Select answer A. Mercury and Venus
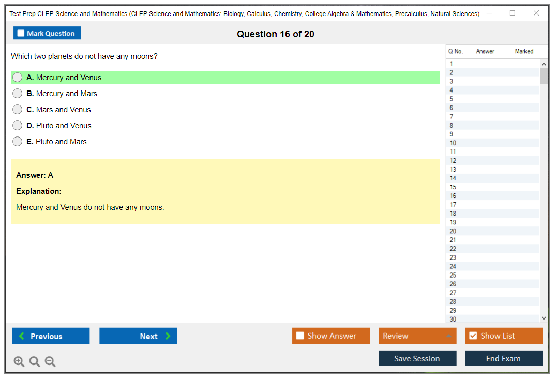The height and width of the screenshot is (380, 556). 18,78
